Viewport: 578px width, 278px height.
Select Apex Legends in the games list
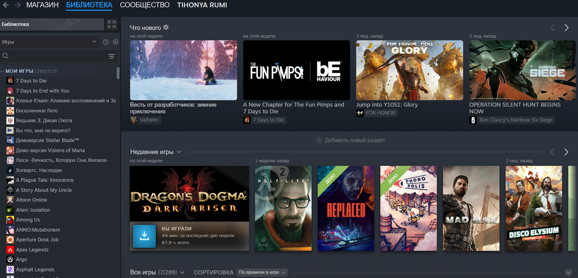click(32, 250)
